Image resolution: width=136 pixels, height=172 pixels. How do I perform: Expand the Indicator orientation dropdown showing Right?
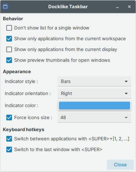click(94, 93)
